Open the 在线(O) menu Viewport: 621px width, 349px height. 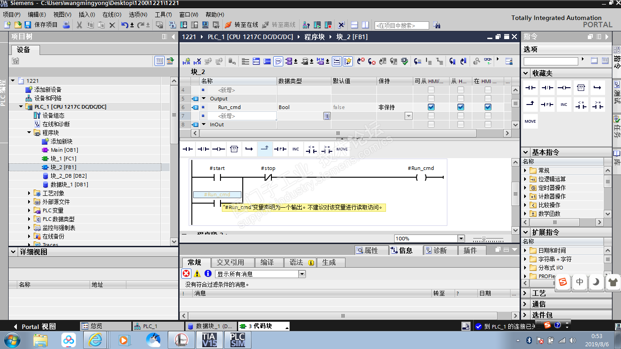click(x=112, y=15)
